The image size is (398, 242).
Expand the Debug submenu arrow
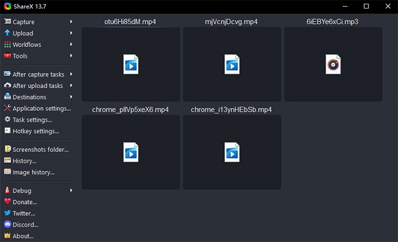pyautogui.click(x=71, y=190)
